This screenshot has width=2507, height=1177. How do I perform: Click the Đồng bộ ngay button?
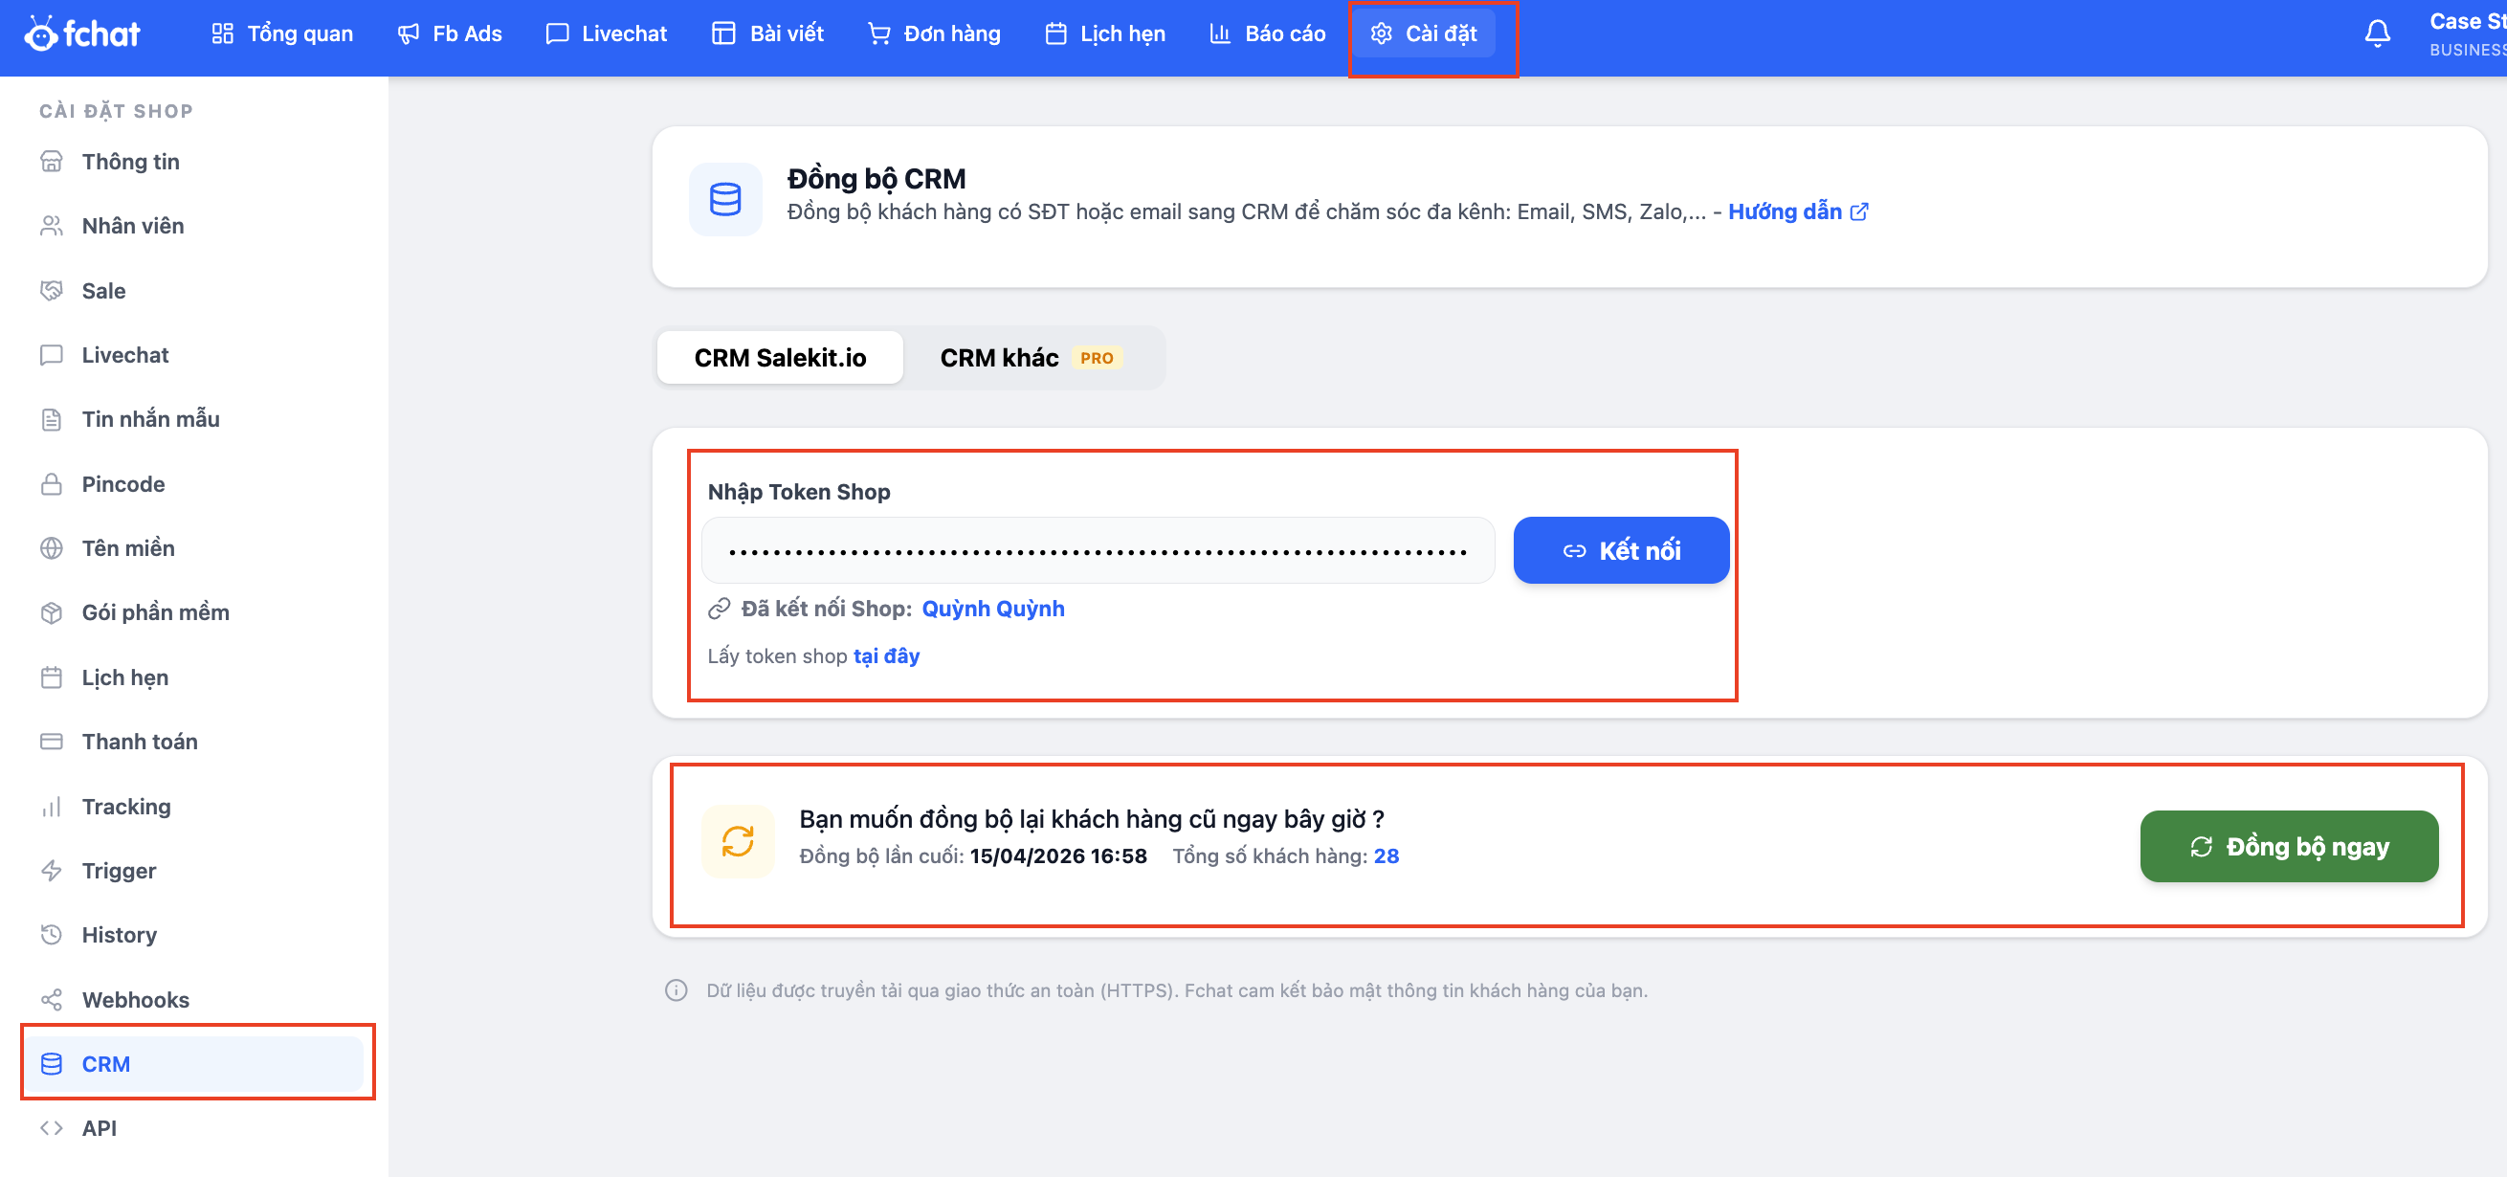pyautogui.click(x=2289, y=846)
